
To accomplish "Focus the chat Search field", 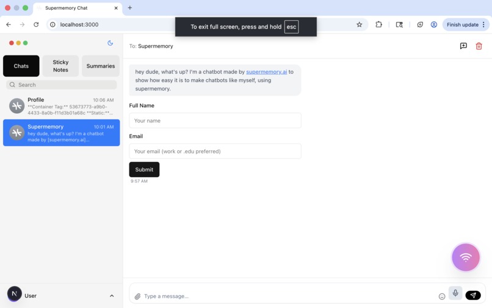I will (x=62, y=85).
